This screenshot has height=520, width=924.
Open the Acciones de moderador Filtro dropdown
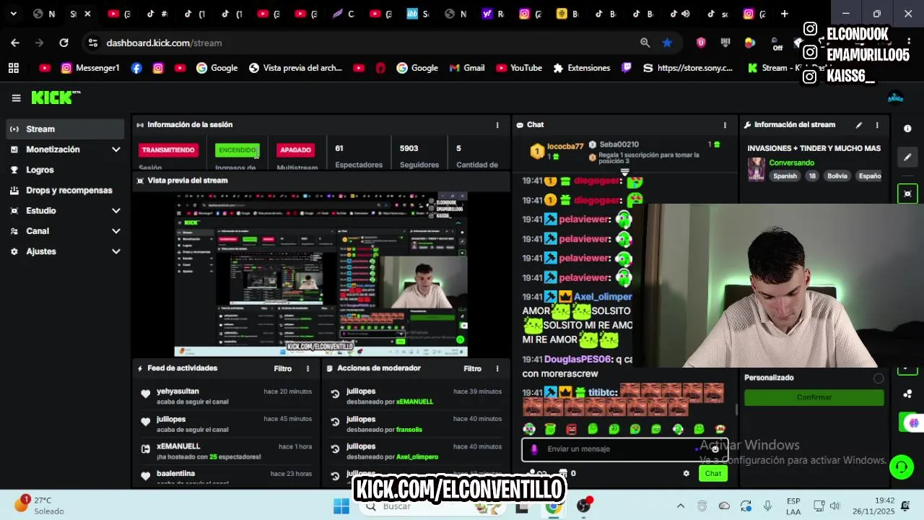[x=472, y=368]
